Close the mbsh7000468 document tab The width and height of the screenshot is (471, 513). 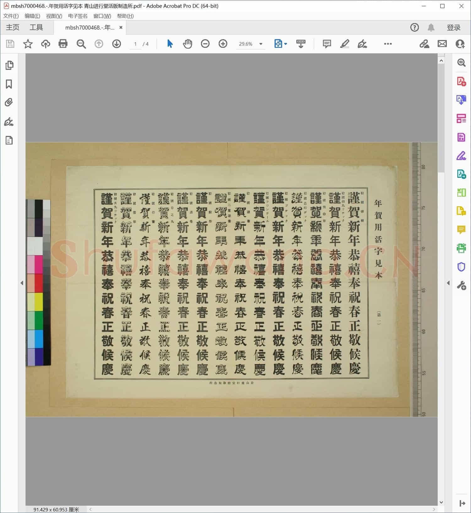(x=121, y=28)
